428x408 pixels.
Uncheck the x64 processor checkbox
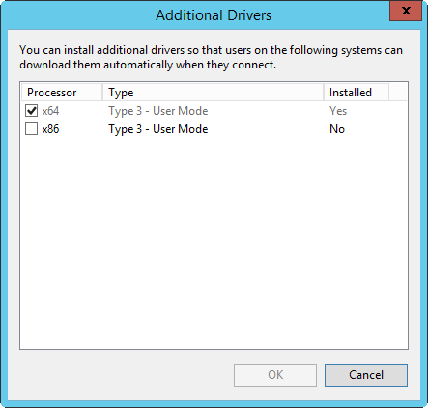32,111
